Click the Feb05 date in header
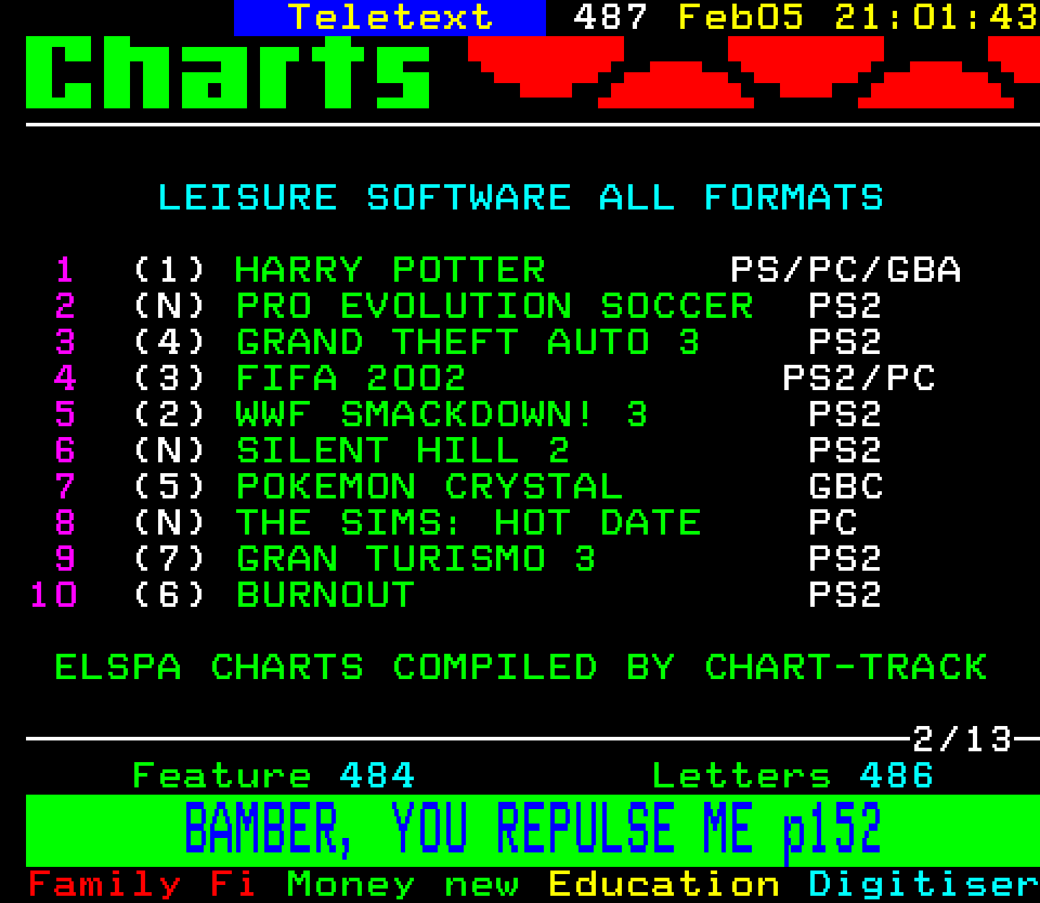 pyautogui.click(x=741, y=17)
